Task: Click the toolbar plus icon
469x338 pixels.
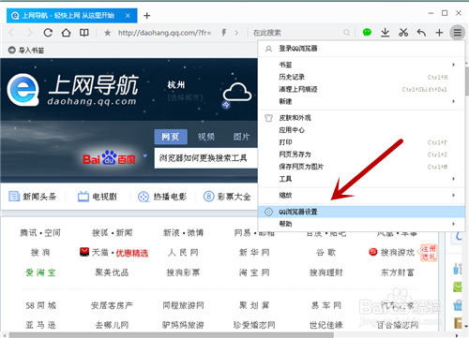Action: pos(439,32)
